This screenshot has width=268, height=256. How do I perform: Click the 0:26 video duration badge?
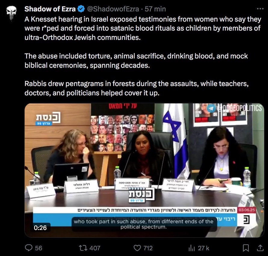(x=40, y=228)
